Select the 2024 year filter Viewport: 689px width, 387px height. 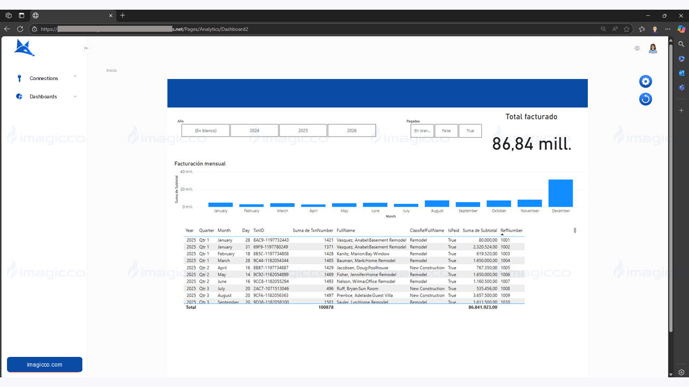(x=254, y=131)
